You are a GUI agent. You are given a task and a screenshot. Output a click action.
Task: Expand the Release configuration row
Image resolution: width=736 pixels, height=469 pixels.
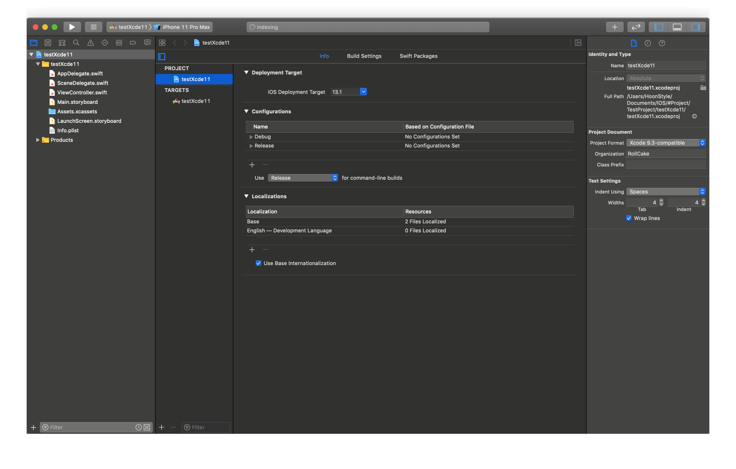tap(251, 146)
